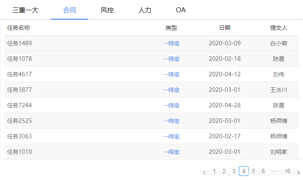Select task name 任务3877
The height and width of the screenshot is (180, 303).
(x=19, y=90)
